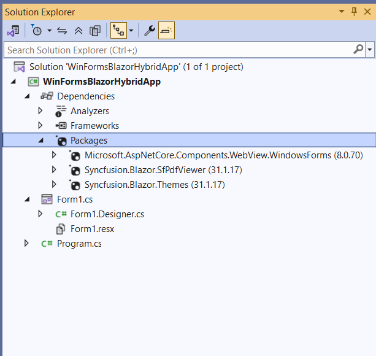Select Analyzers tree item

[90, 111]
